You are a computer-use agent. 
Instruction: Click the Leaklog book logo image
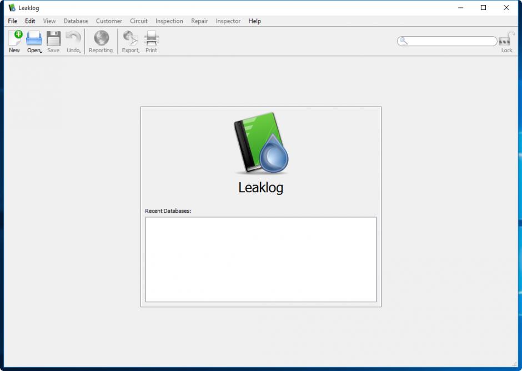coord(261,143)
